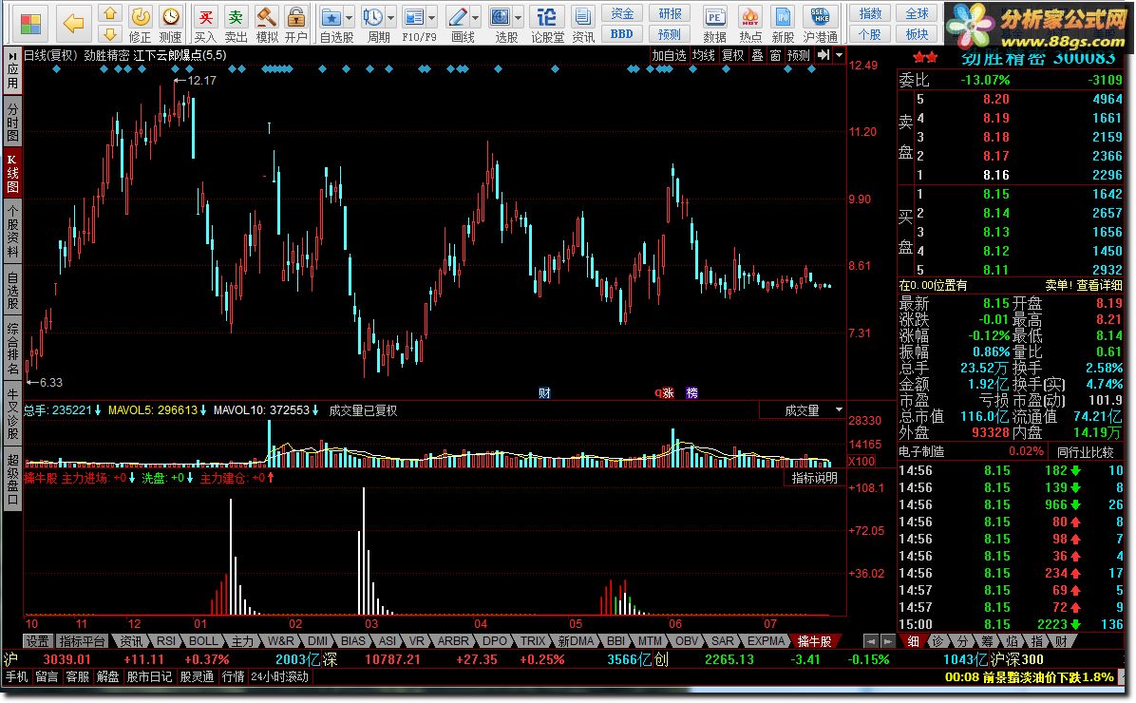Viewport: 1136px width, 703px height.
Task: Select the MACD-like DMI indicator tab
Action: tap(318, 640)
